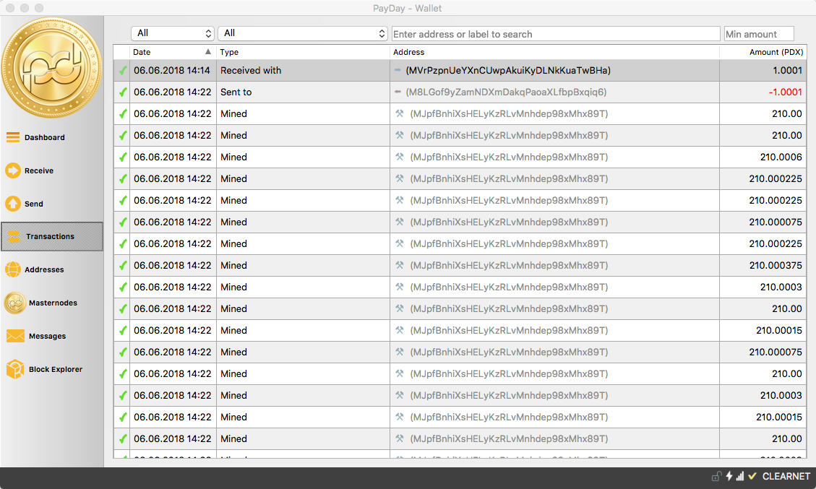Viewport: 816px width, 489px height.
Task: Click the Messages envelope icon
Action: pos(15,336)
